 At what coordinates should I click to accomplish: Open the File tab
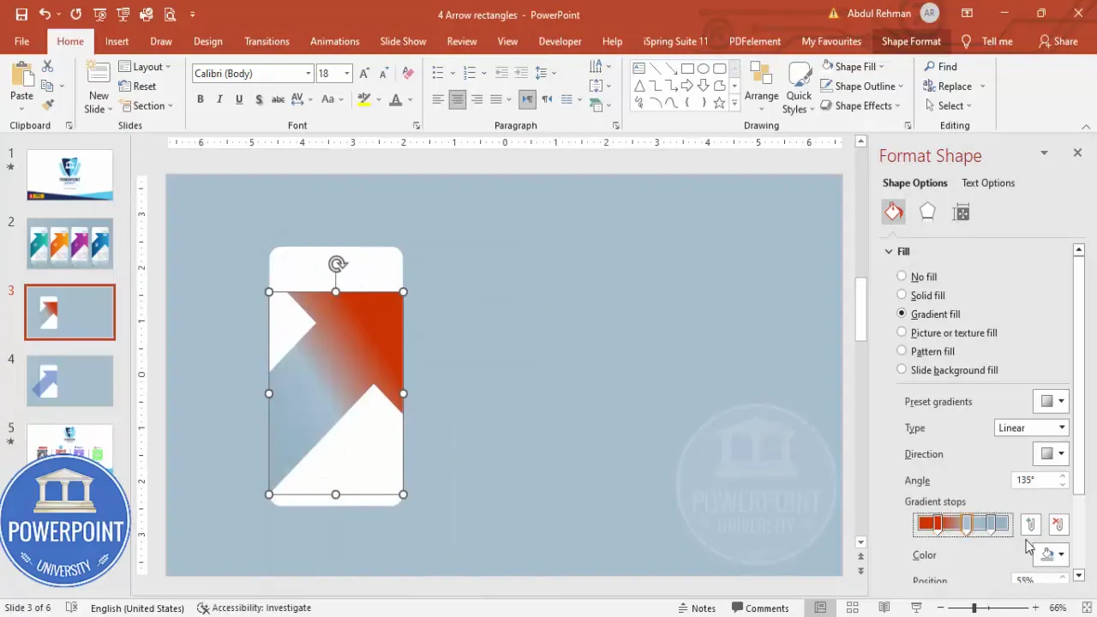(x=21, y=41)
